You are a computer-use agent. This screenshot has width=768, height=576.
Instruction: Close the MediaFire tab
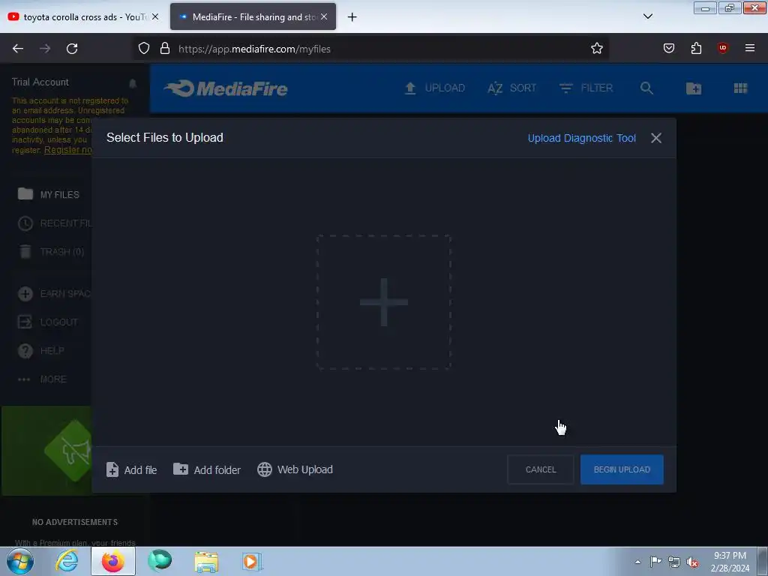324,16
